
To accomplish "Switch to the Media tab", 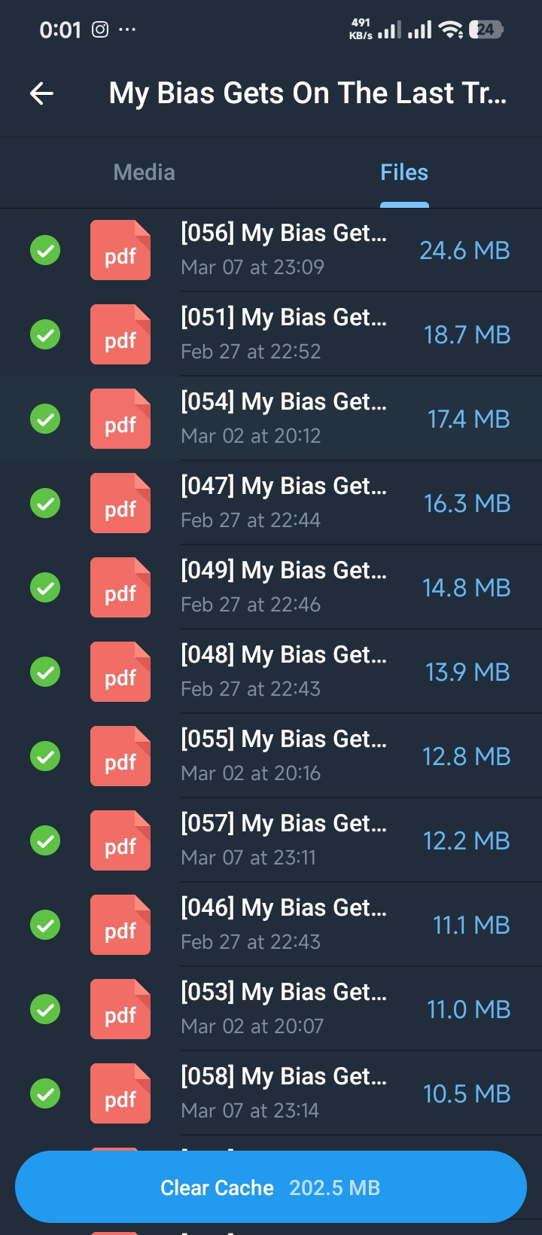I will (144, 172).
